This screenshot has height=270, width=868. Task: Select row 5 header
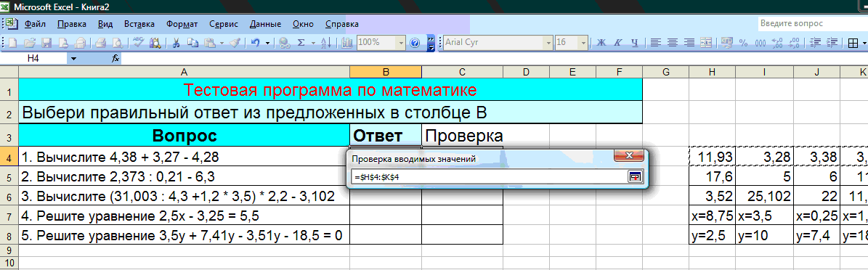click(x=9, y=177)
